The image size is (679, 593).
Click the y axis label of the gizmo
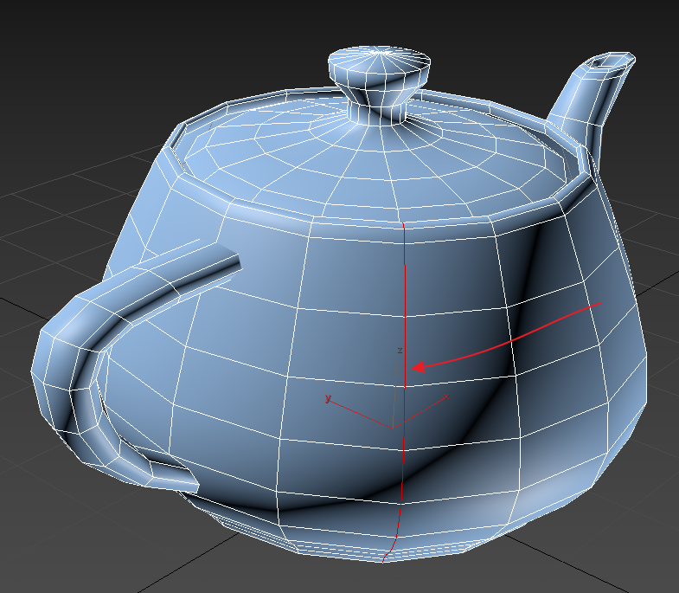point(328,398)
